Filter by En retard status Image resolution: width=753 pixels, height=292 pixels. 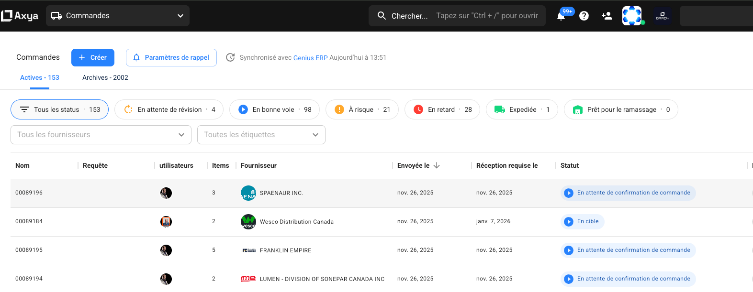point(442,109)
